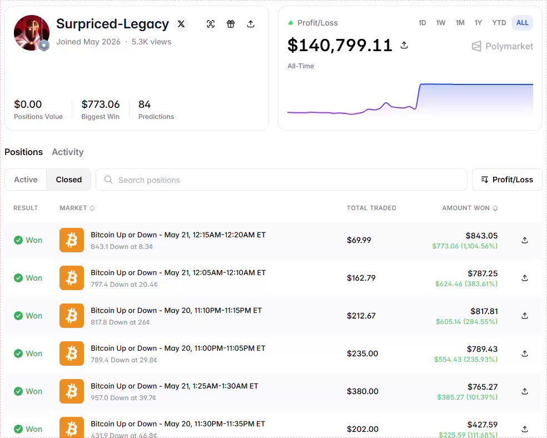The image size is (547, 438).
Task: Sort by the MARKET column header
Action: (x=77, y=208)
